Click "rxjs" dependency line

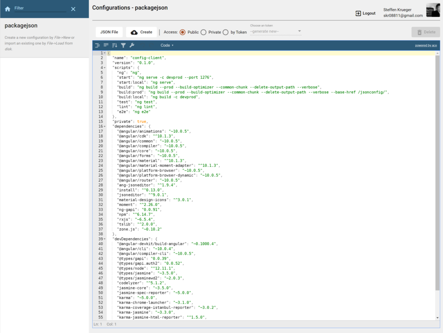(135, 219)
